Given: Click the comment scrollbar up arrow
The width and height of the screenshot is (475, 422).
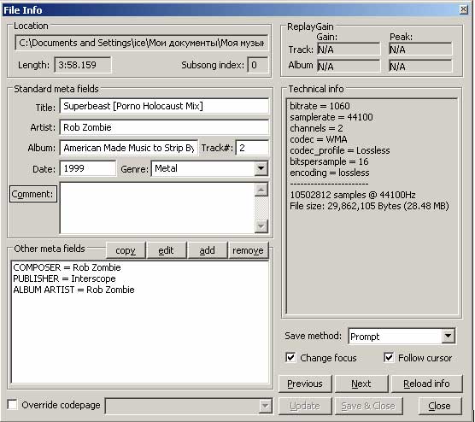Looking at the screenshot, I should tap(261, 190).
